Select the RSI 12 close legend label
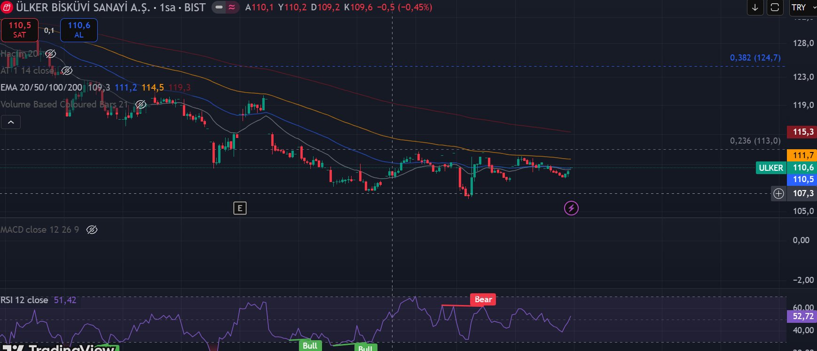Image resolution: width=817 pixels, height=351 pixels. 24,300
